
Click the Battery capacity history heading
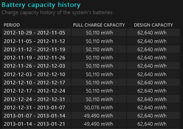(x=41, y=5)
